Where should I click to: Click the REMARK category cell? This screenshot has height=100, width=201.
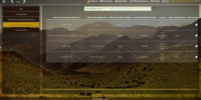pyautogui.click(x=120, y=35)
